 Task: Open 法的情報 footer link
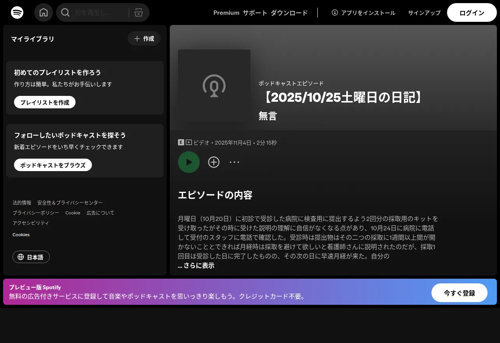(x=22, y=203)
